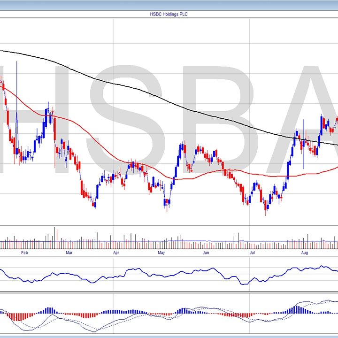Click the blue horizontal volume average line
This screenshot has width=338, height=338.
coord(188,242)
